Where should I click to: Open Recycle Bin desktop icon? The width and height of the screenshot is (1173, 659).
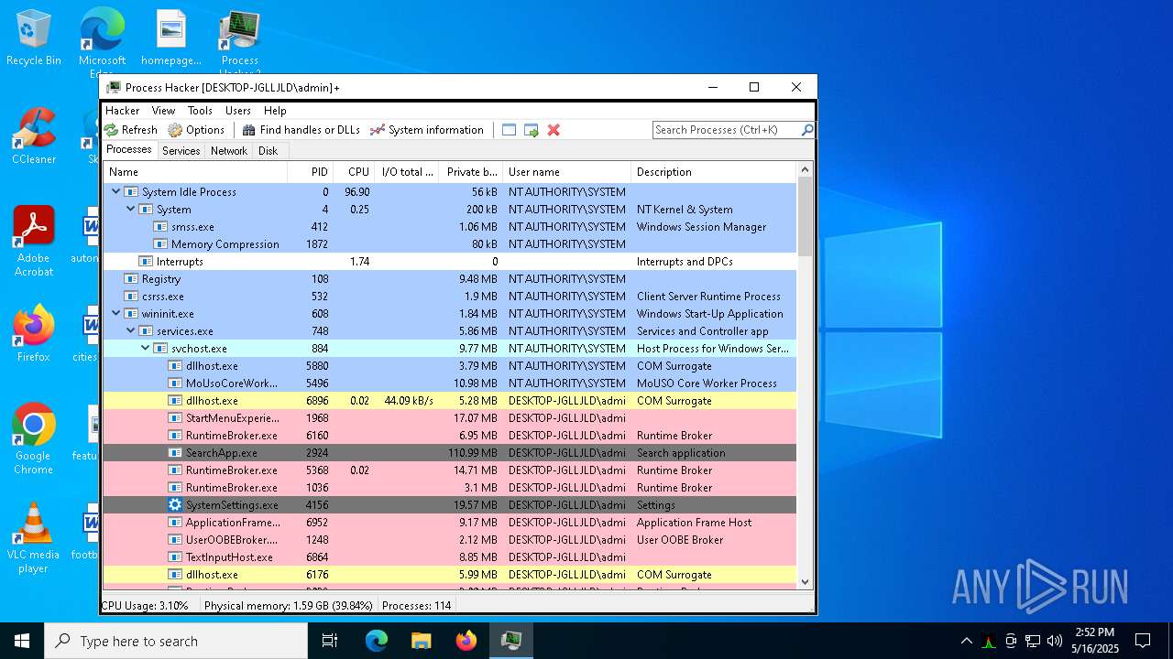[34, 38]
